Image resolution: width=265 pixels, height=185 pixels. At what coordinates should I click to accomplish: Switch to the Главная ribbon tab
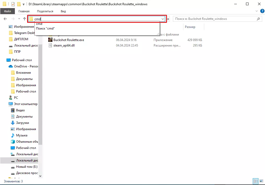coord(24,11)
